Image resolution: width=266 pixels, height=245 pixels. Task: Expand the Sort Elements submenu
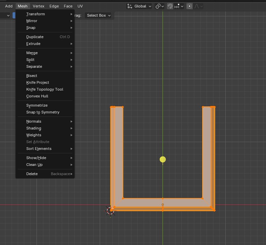[45, 149]
